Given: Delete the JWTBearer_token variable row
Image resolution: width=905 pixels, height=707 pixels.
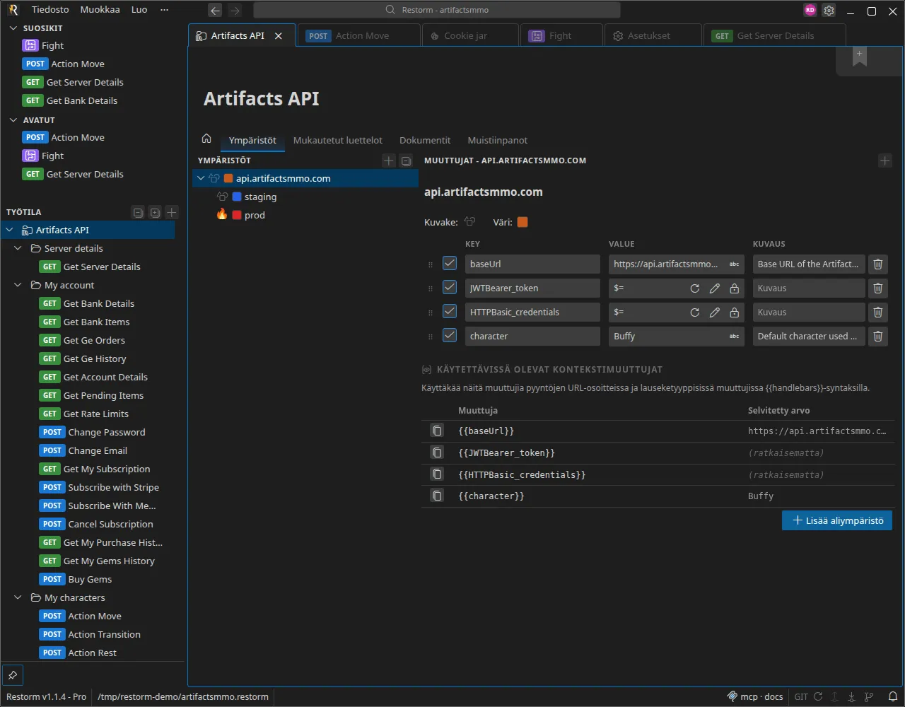Looking at the screenshot, I should [x=877, y=288].
